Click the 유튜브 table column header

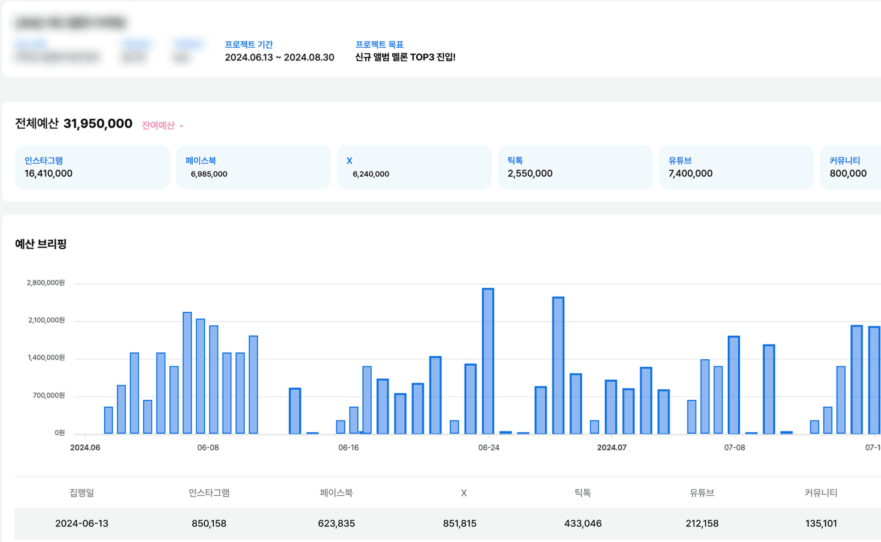pos(702,492)
